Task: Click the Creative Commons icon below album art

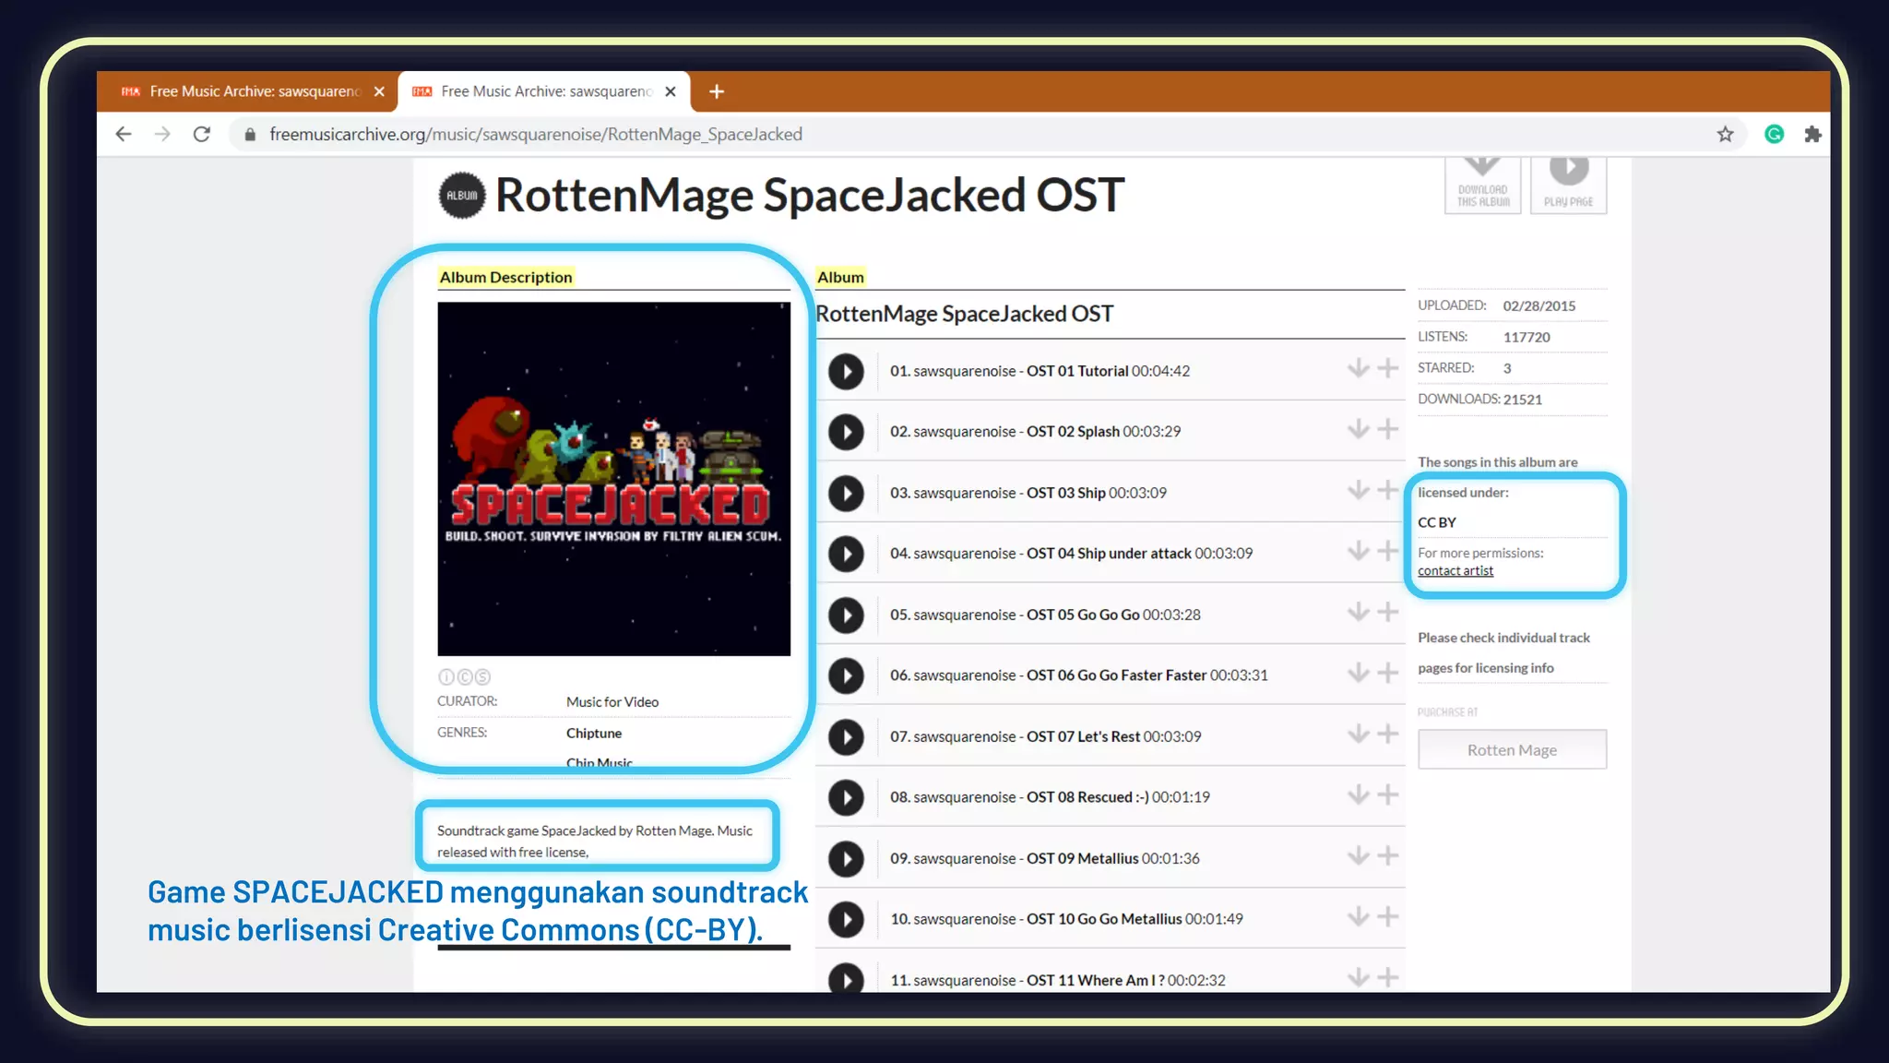Action: pyautogui.click(x=464, y=676)
